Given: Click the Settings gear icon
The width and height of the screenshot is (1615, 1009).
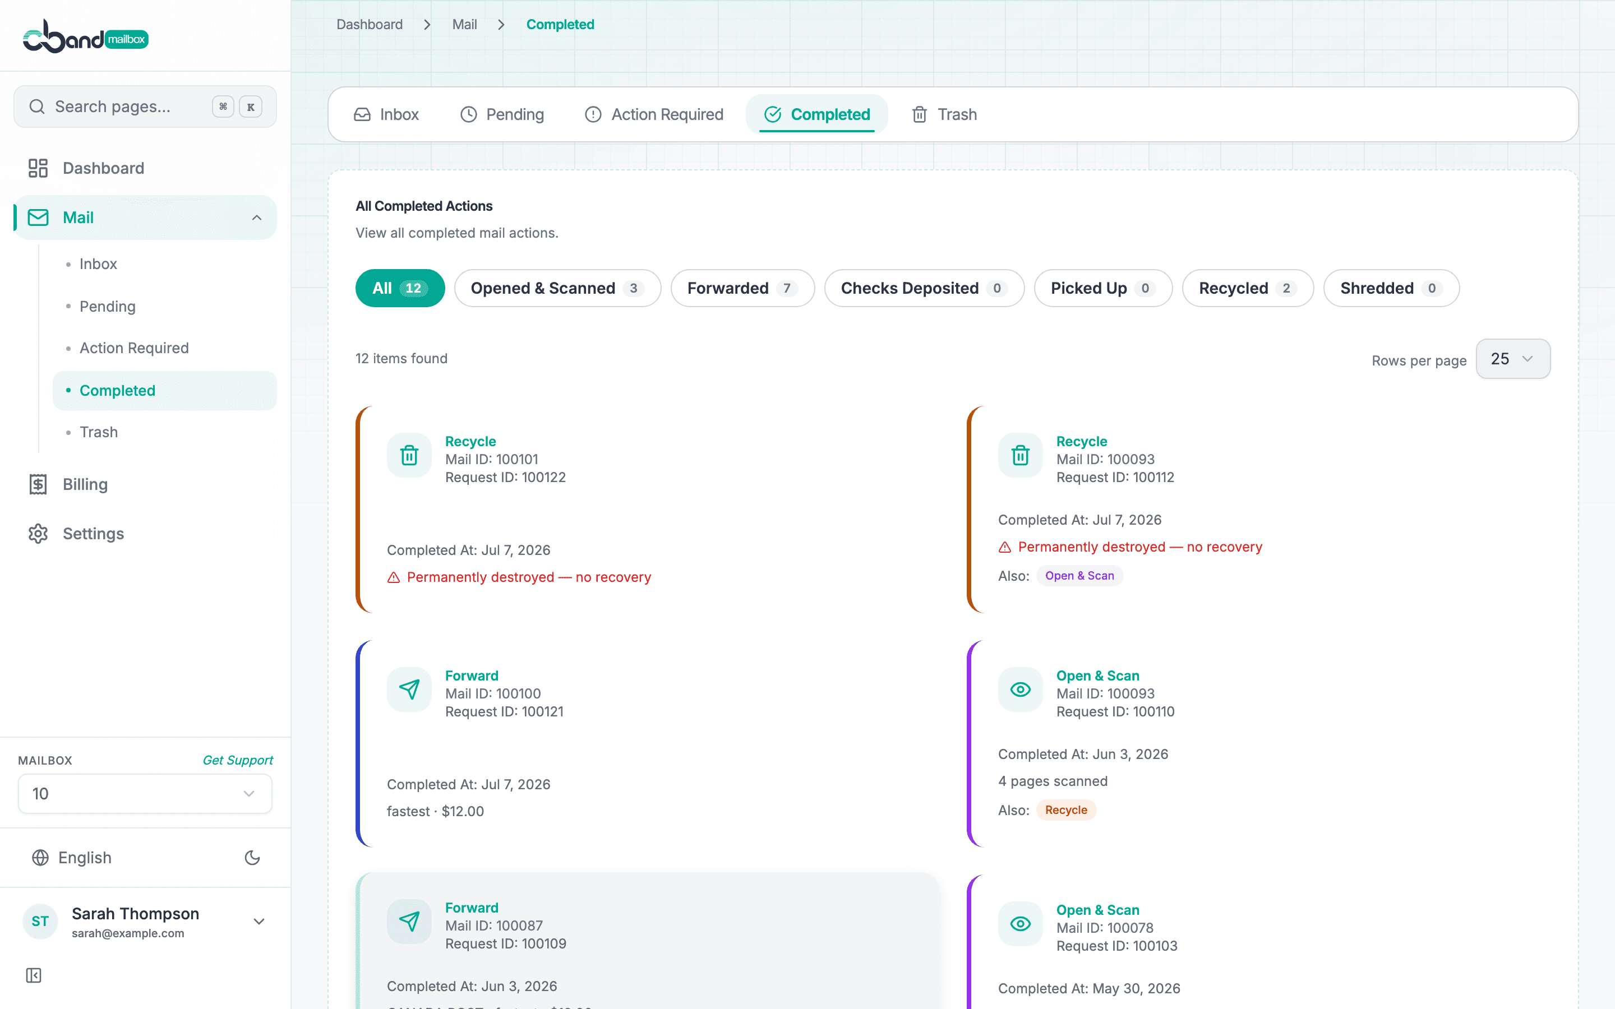Looking at the screenshot, I should click(38, 534).
